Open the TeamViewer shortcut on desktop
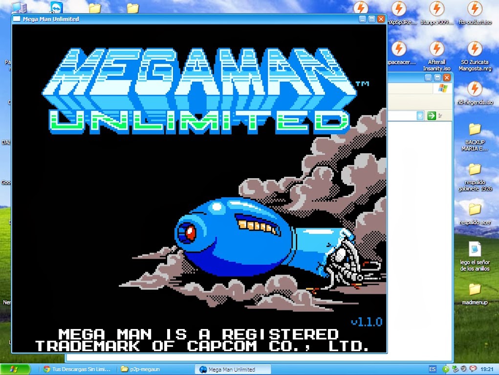 (56, 7)
